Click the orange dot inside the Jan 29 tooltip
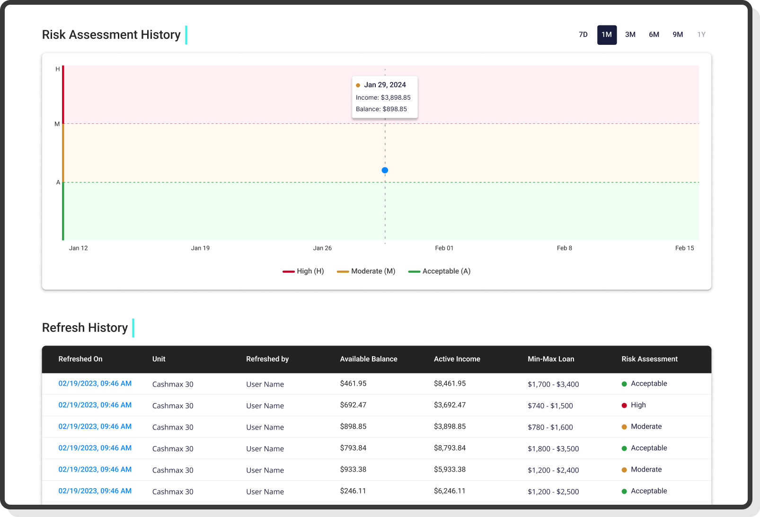This screenshot has height=517, width=760. click(x=358, y=85)
